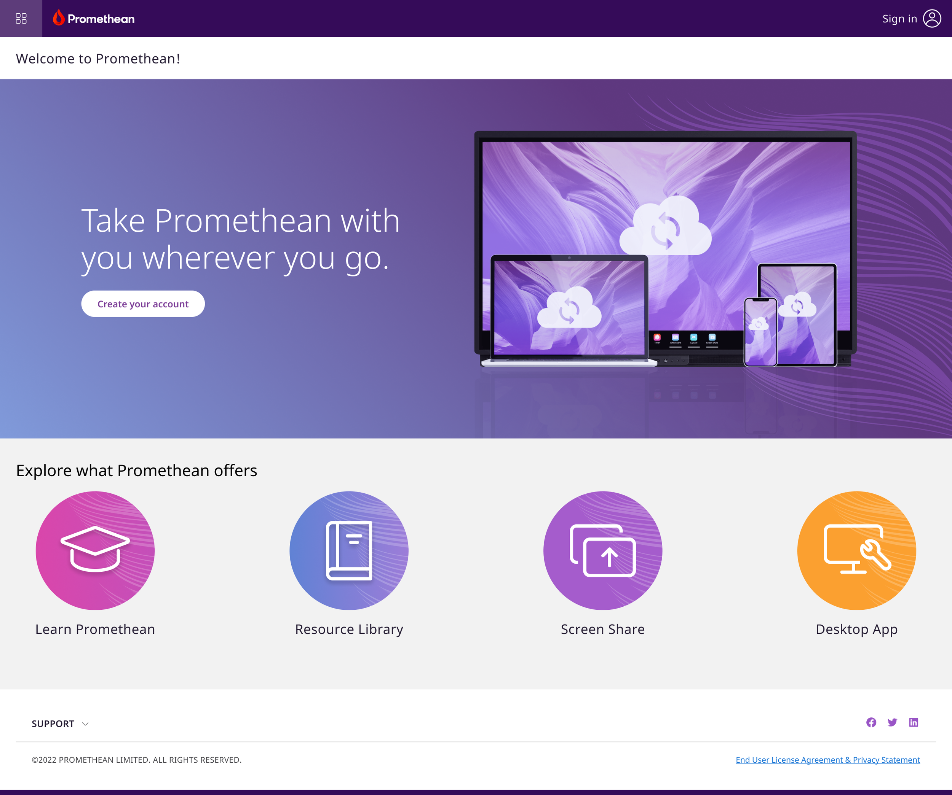Visit the Promethean Facebook page
This screenshot has width=952, height=795.
871,723
